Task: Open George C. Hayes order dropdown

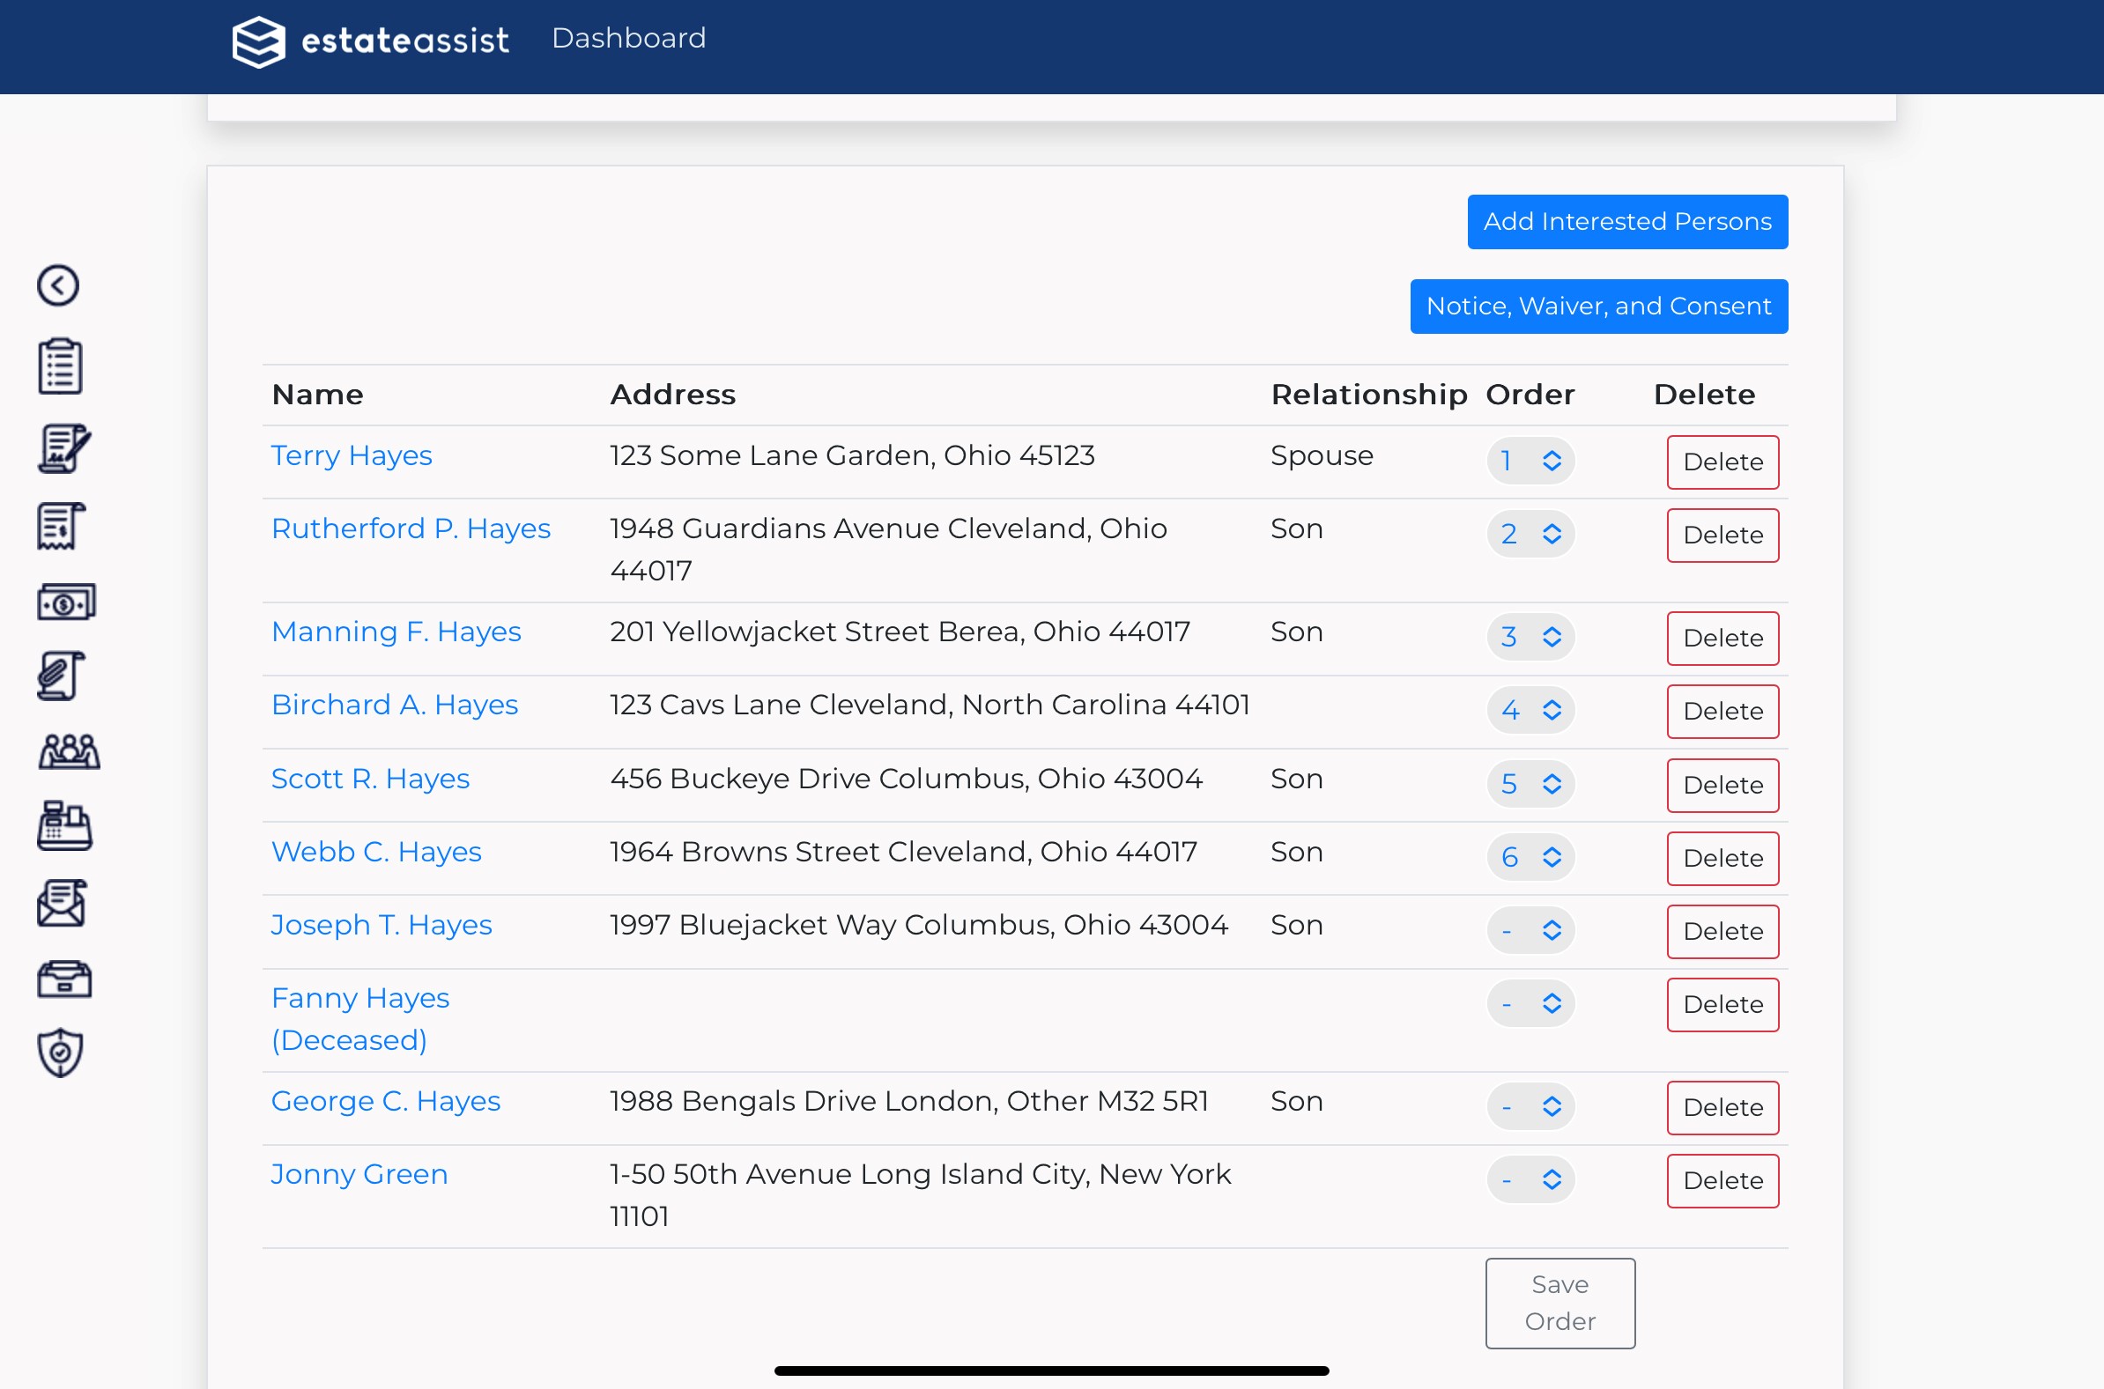Action: 1530,1106
